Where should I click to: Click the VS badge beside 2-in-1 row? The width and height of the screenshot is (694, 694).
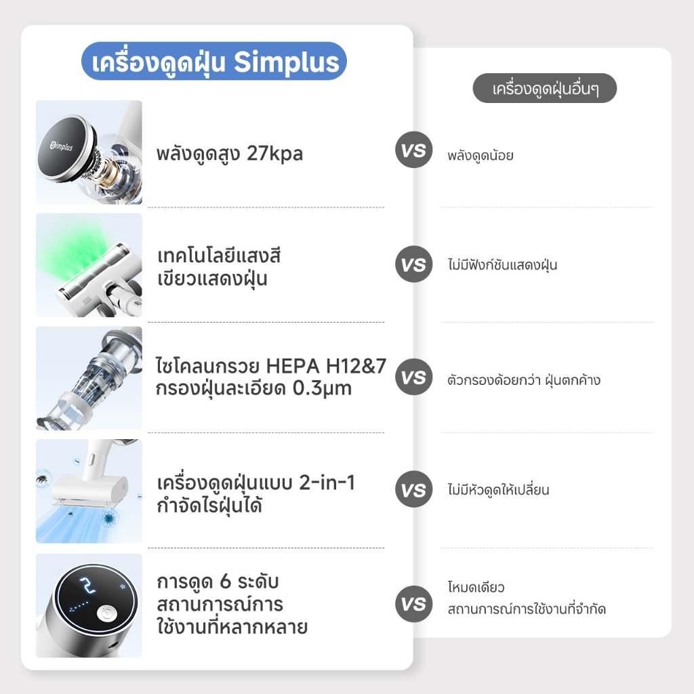(x=413, y=489)
